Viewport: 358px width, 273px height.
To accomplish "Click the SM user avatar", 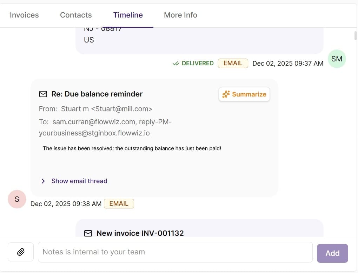I will tap(337, 59).
